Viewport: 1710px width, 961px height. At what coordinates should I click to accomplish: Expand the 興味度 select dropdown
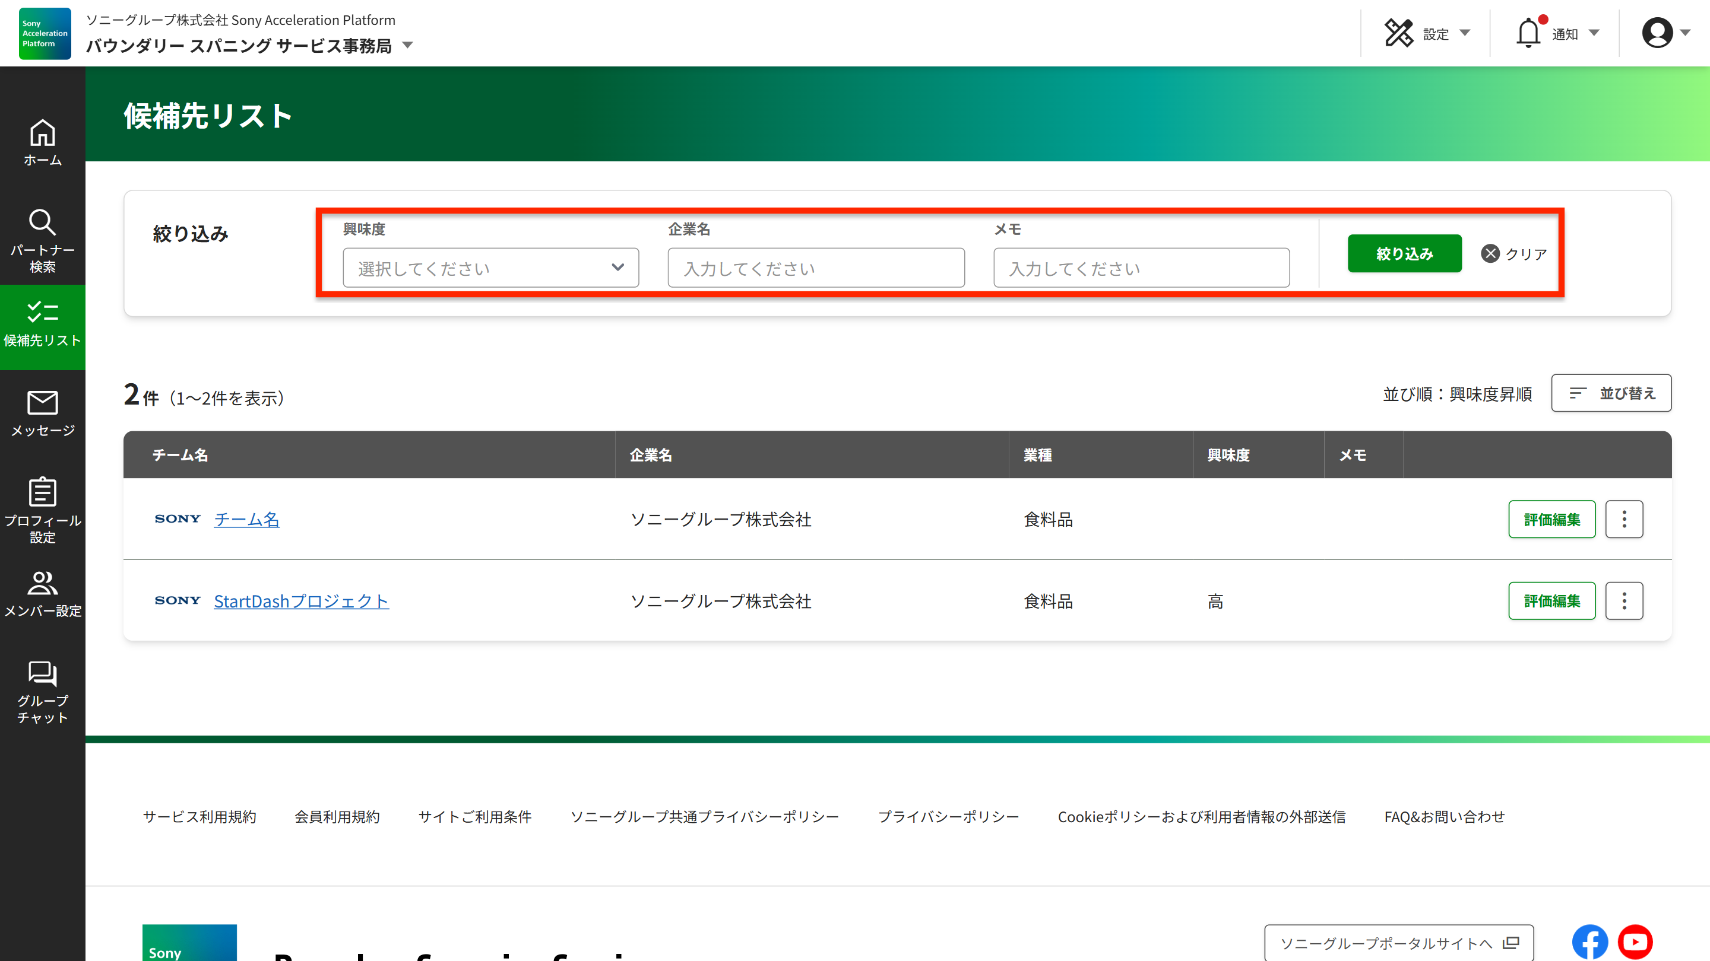pyautogui.click(x=490, y=268)
